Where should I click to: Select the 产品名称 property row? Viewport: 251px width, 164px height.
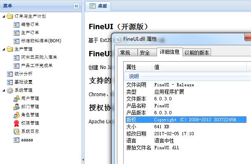(186, 106)
